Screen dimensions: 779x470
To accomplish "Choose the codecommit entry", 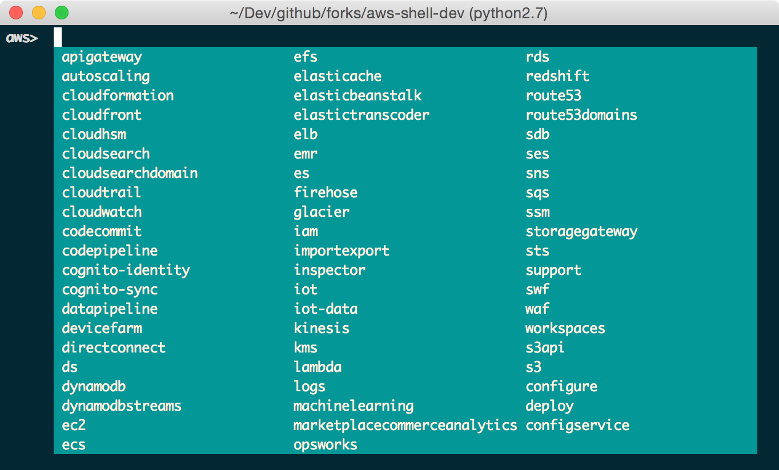I will point(102,232).
